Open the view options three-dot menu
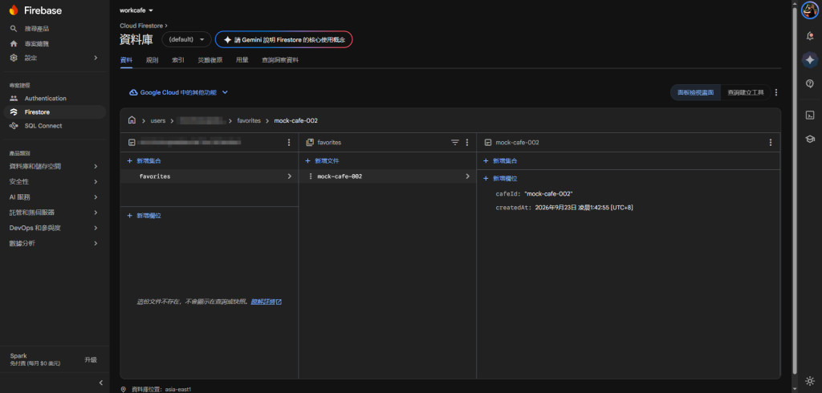The image size is (822, 393). (x=776, y=92)
